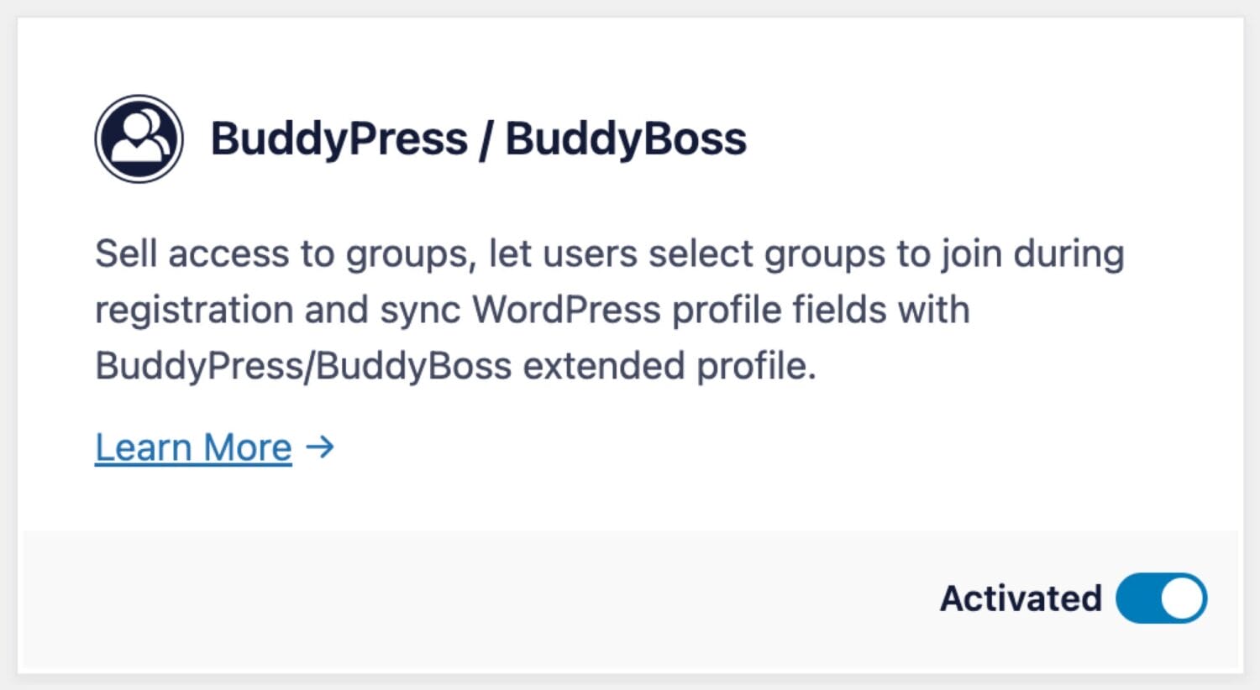This screenshot has width=1260, height=690.
Task: Click the BuddyPress / BuddyBoss heading
Action: coord(478,139)
